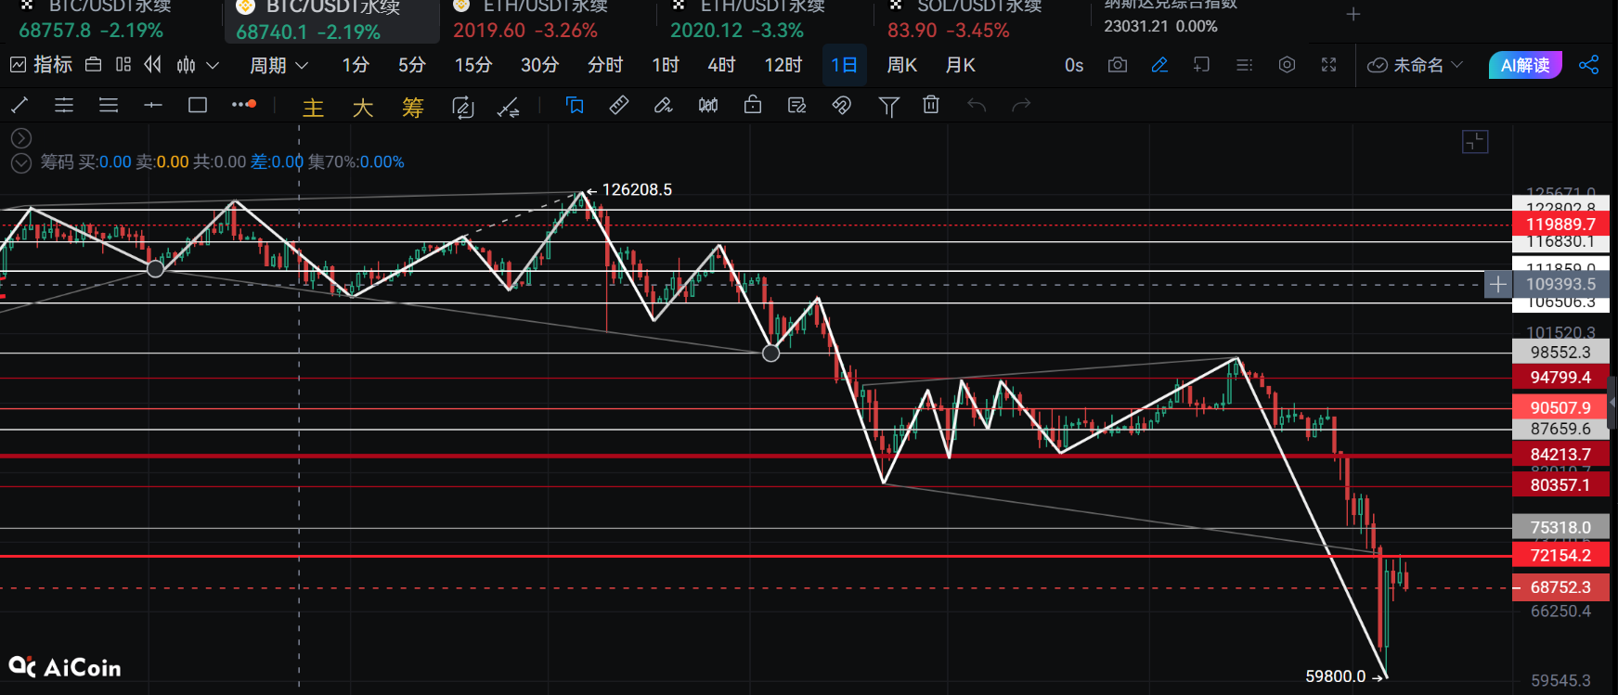The image size is (1618, 695).
Task: Open the 指标 indicators panel
Action: click(x=41, y=65)
